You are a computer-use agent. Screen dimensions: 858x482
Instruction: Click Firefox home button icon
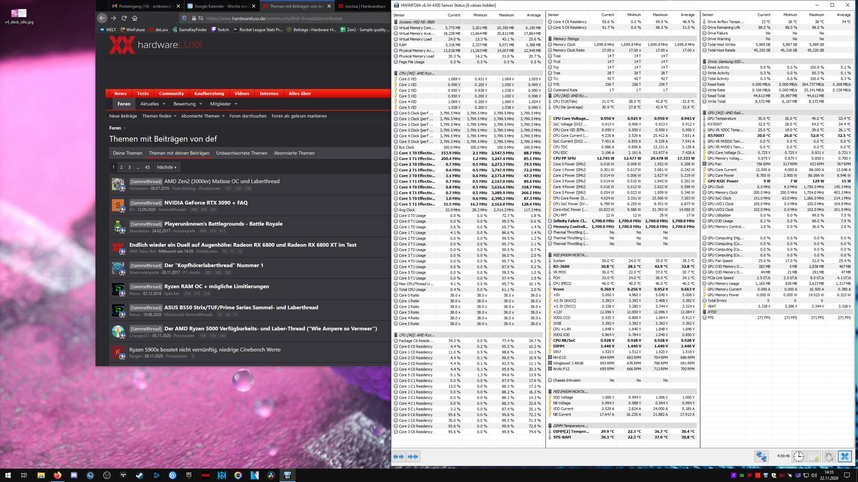(135, 18)
